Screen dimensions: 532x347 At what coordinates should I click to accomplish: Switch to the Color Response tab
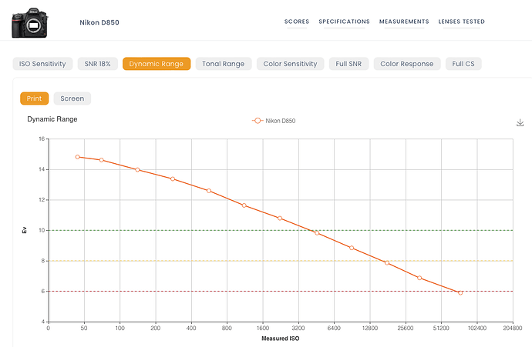click(407, 64)
